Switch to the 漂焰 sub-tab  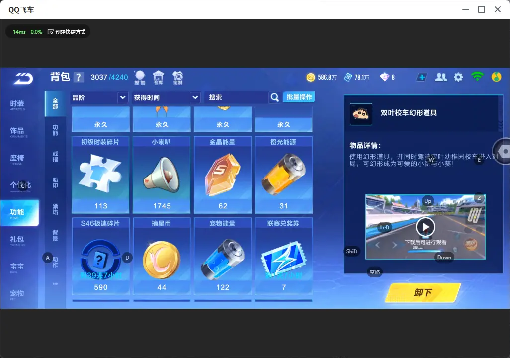point(55,209)
